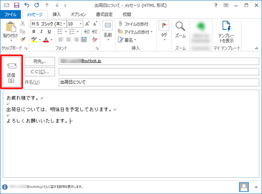Click the CC(C)... button
The width and height of the screenshot is (262, 194).
tap(40, 72)
